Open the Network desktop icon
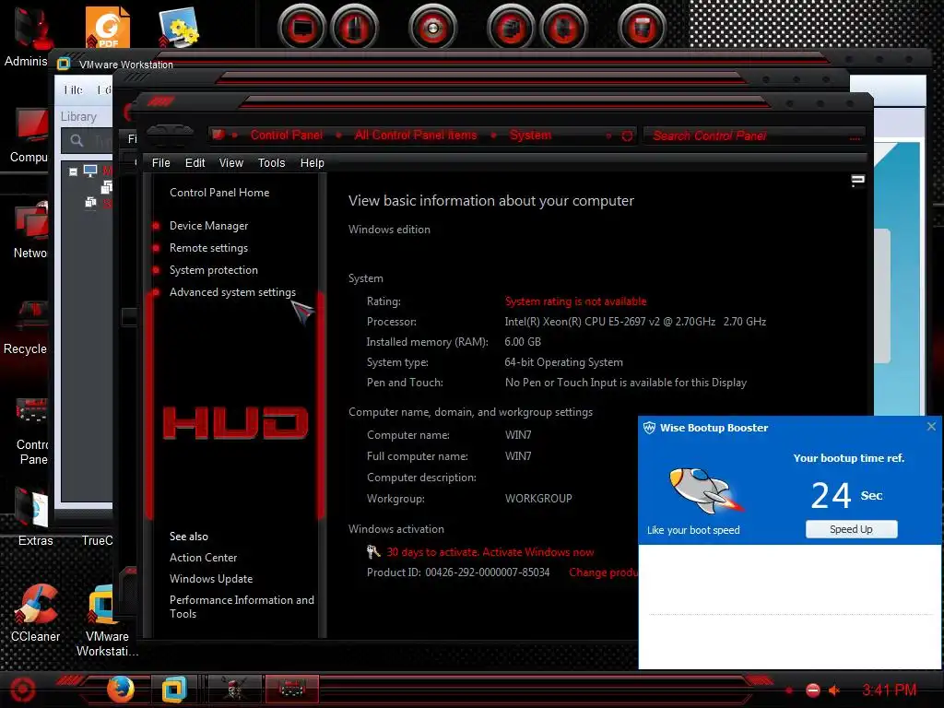944x708 pixels. [30, 230]
